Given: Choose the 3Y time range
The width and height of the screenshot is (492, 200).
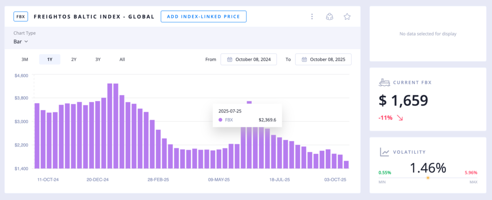Looking at the screenshot, I should tap(98, 60).
